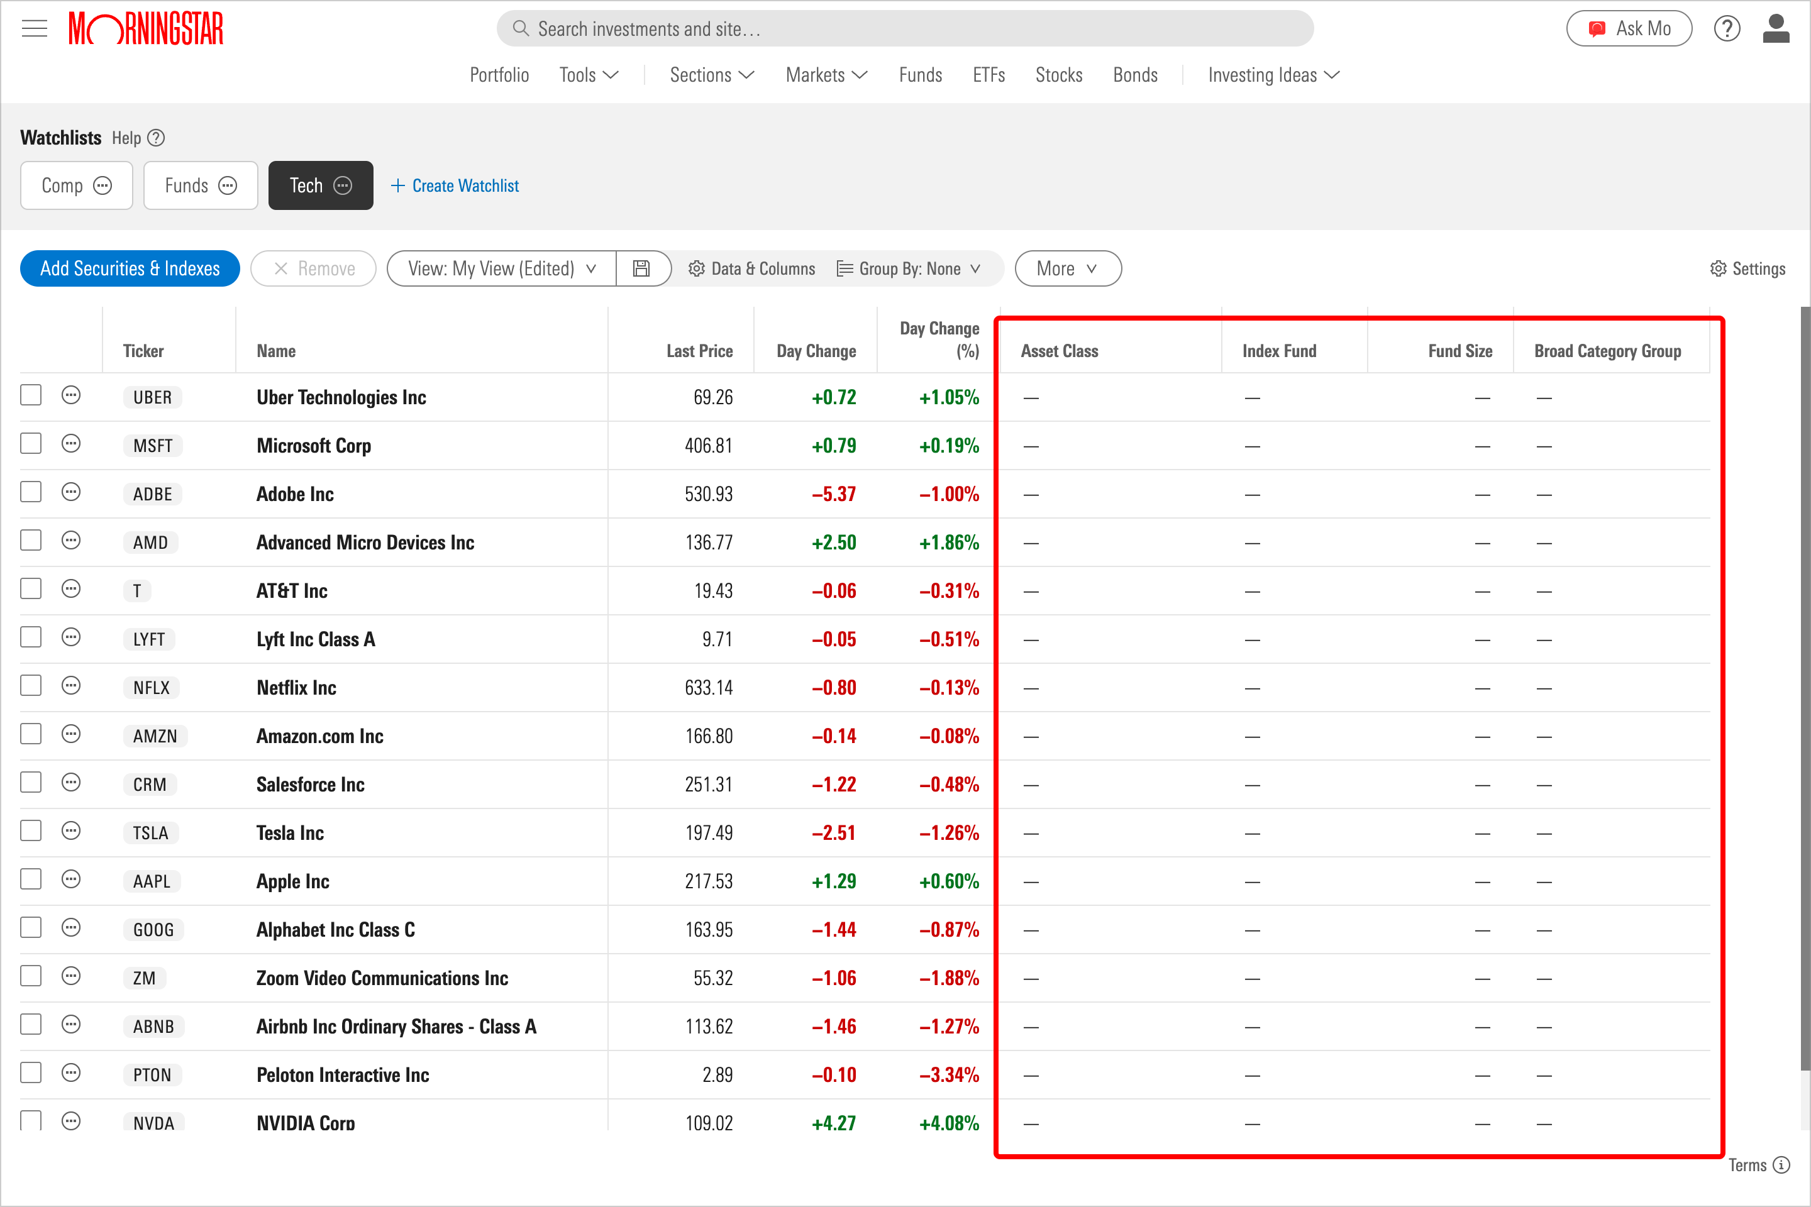Sort by Last Price column header
This screenshot has width=1811, height=1207.
[x=699, y=351]
